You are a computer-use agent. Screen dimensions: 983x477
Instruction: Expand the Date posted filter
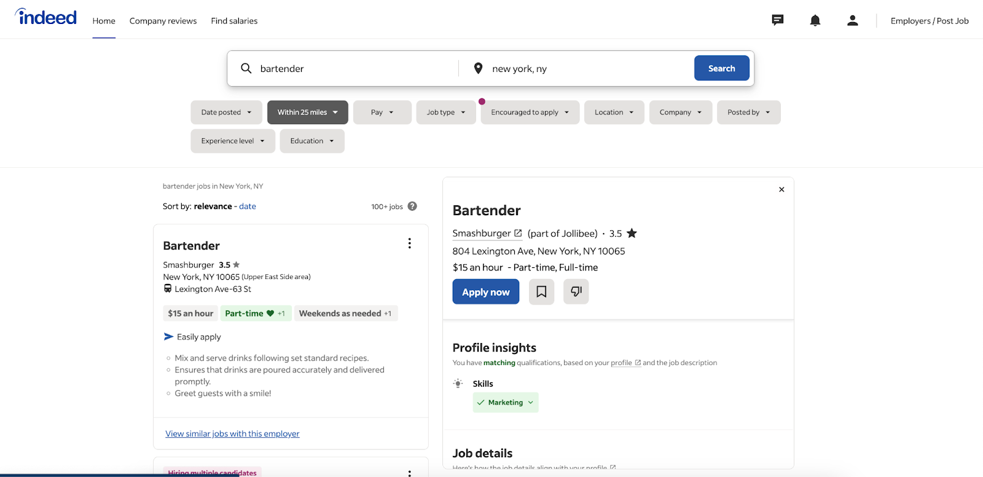227,112
